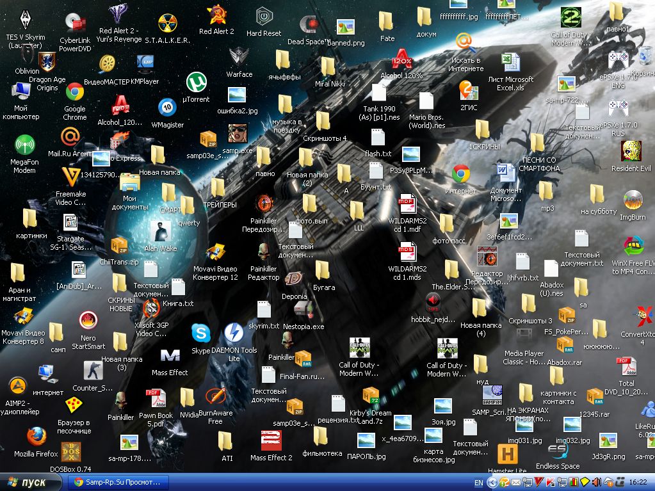Open Media Player Classic shortcut
This screenshot has height=491, width=655.
pos(524,334)
